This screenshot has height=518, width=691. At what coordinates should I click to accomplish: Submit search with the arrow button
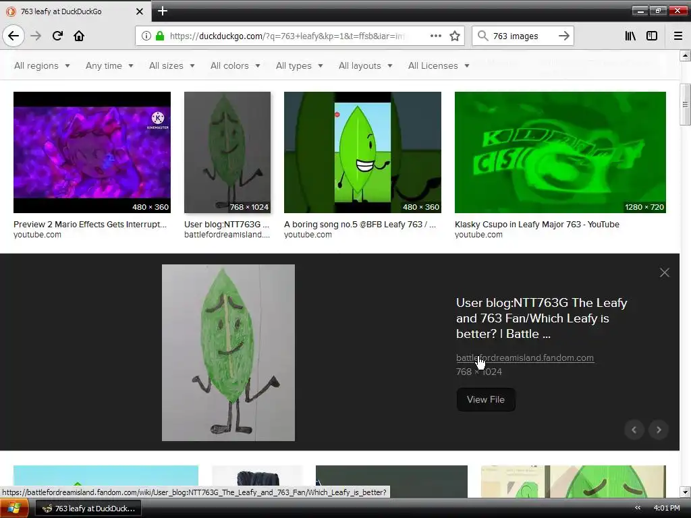coord(563,36)
